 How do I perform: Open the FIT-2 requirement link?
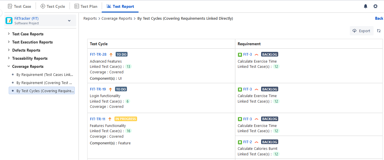(247, 142)
